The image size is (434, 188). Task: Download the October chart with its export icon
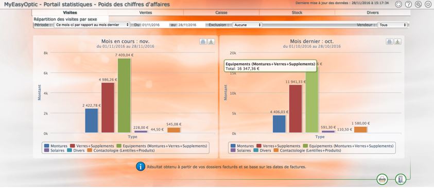pyautogui.click(x=398, y=42)
